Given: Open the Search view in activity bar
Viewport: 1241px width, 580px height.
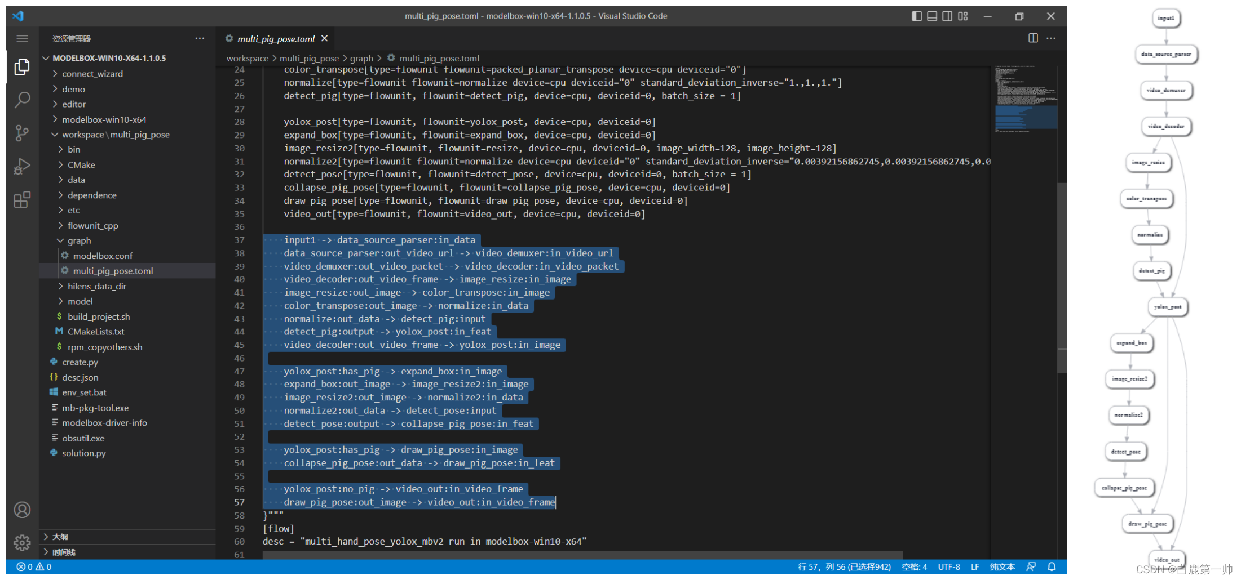Looking at the screenshot, I should coord(22,100).
